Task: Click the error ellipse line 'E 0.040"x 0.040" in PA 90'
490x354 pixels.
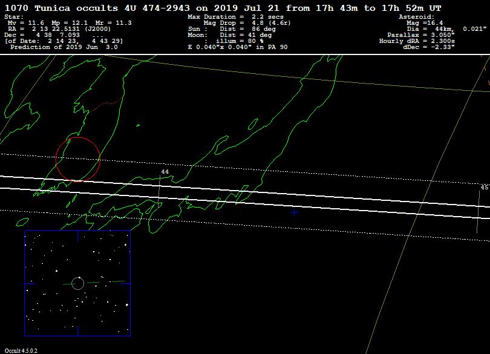Action: point(238,47)
